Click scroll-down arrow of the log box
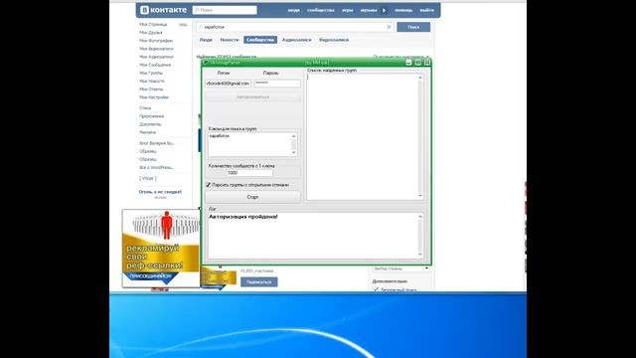The height and width of the screenshot is (358, 636). tap(420, 255)
